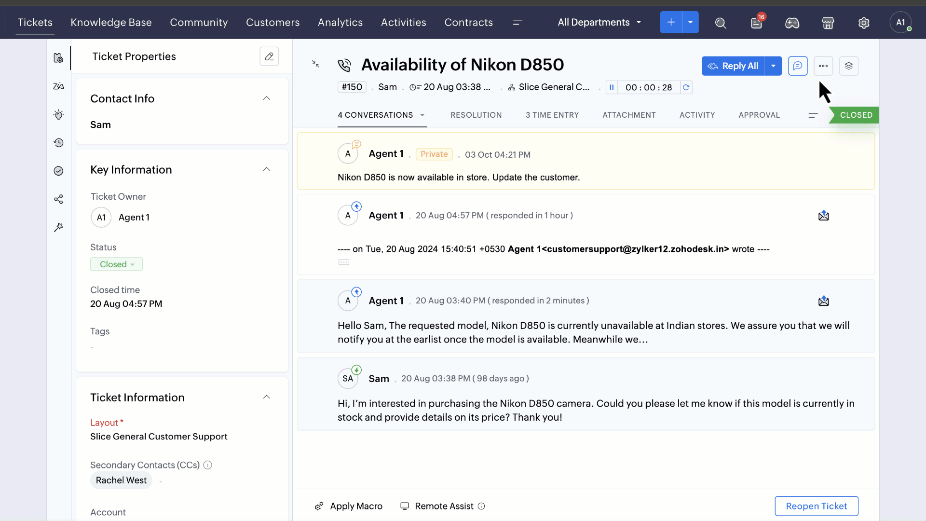Click Reopen Ticket button
926x521 pixels.
tap(817, 506)
